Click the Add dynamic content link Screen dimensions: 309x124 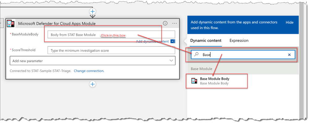152,41
